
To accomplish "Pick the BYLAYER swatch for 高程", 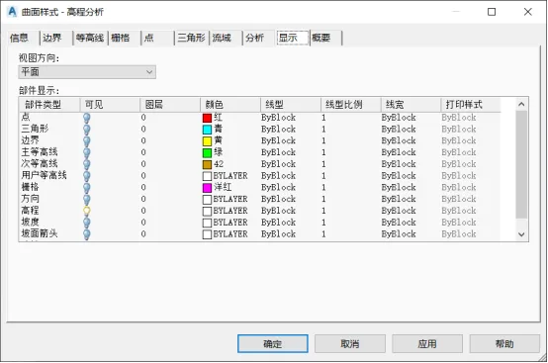I will (208, 211).
